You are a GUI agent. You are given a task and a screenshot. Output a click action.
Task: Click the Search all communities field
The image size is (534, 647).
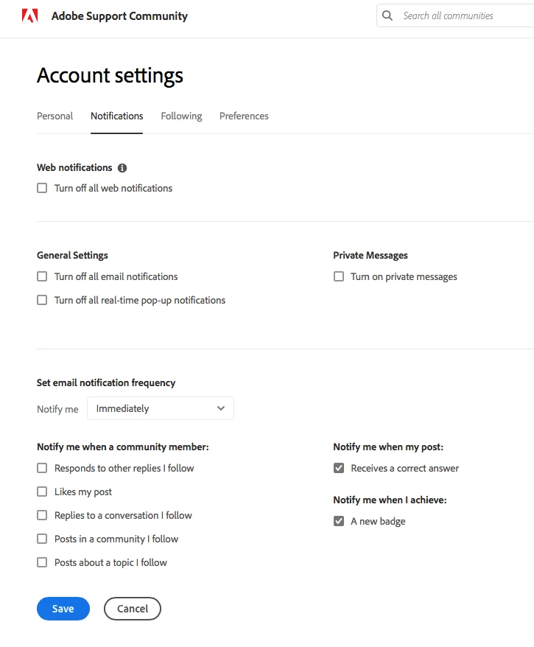[x=464, y=15]
